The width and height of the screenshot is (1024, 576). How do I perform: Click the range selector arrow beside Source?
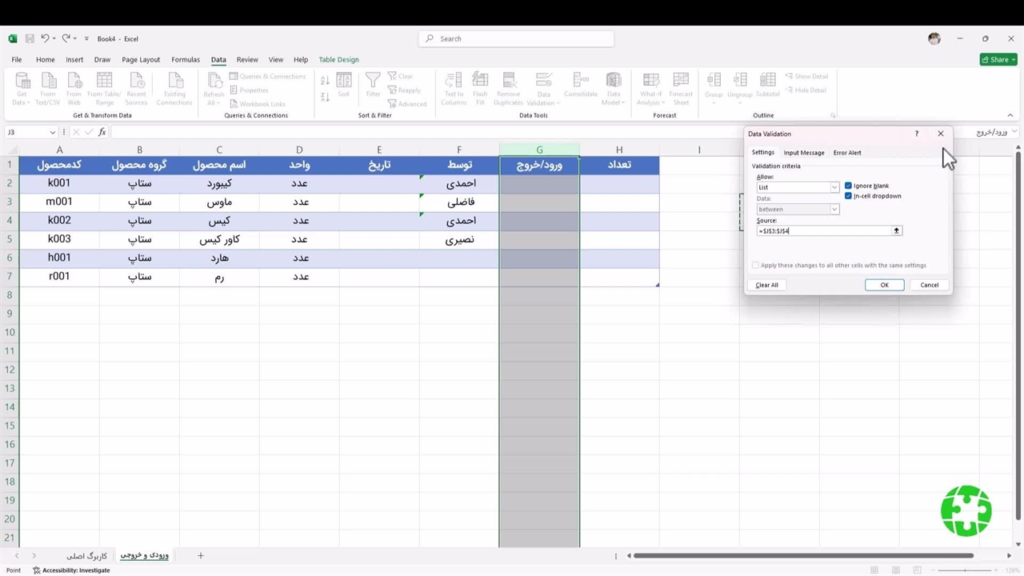pos(896,230)
